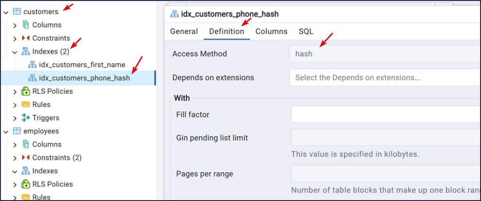Screen dimensions: 481x201
Task: Click the employees table icon
Action: [x=17, y=131]
